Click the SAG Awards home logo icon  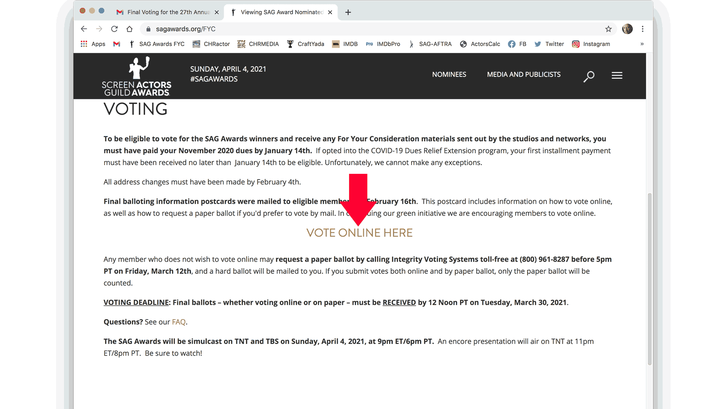(x=137, y=75)
